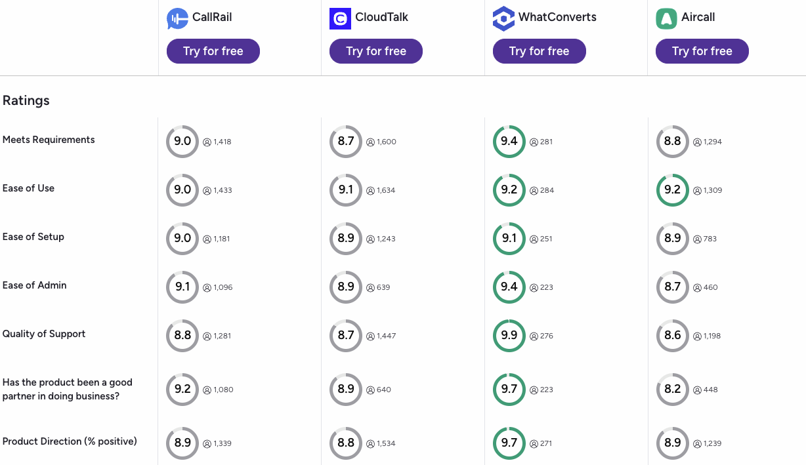Click the Product Direction (% positive) label
This screenshot has height=465, width=806.
point(70,441)
